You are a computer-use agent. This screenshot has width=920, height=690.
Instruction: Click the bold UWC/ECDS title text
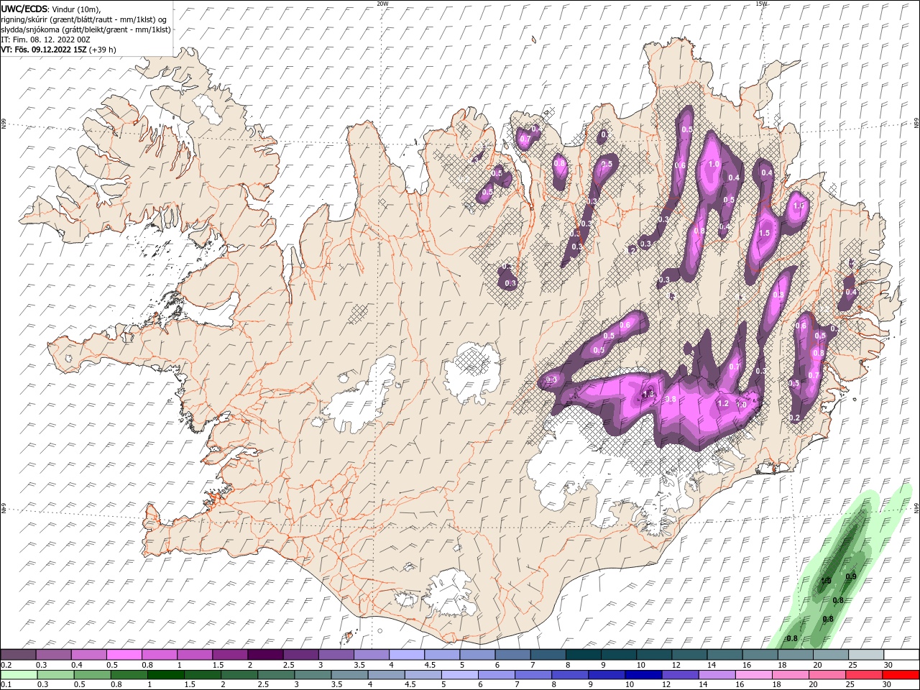tap(24, 9)
